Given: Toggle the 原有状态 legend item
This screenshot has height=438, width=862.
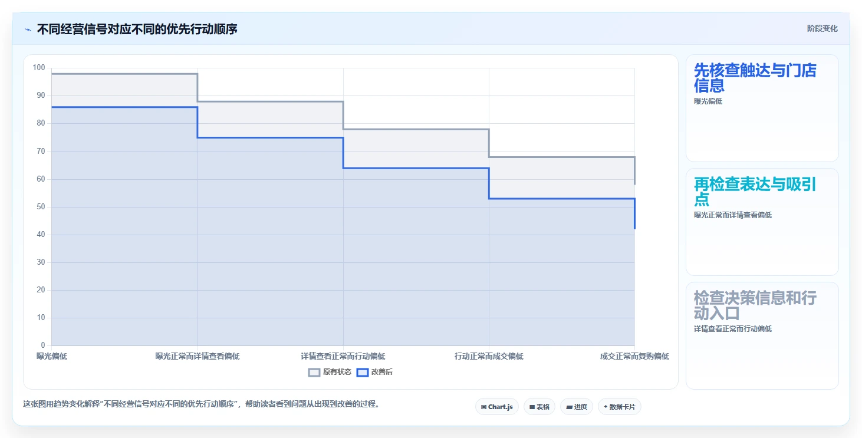Looking at the screenshot, I should (330, 372).
